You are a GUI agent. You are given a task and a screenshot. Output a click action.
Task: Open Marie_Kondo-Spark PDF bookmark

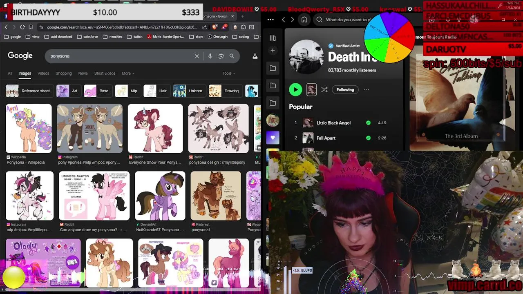click(165, 37)
